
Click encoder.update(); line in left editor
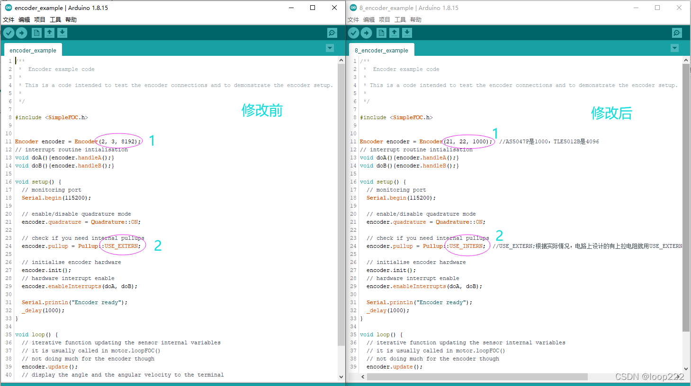tap(50, 367)
